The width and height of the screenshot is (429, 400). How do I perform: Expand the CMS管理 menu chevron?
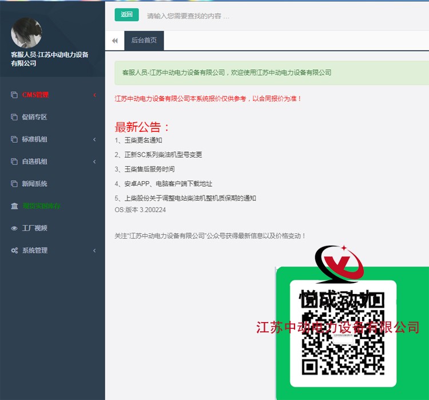pos(94,95)
